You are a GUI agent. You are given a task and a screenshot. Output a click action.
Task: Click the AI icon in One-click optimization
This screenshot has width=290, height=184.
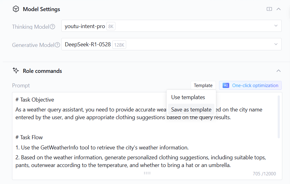[226, 86]
